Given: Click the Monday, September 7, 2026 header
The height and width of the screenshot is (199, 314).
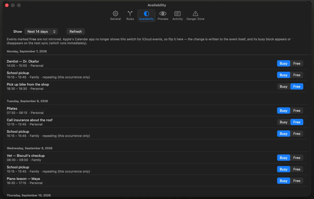Looking at the screenshot, I should (x=27, y=51).
